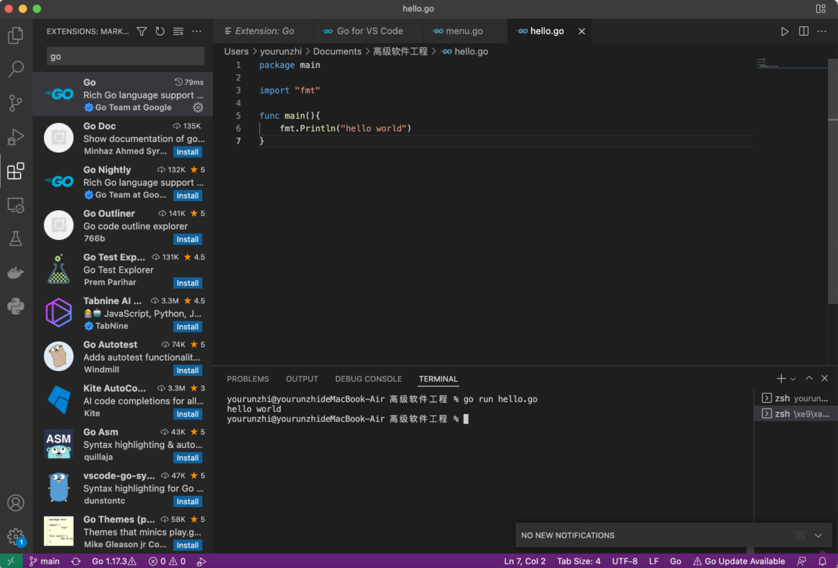Screen dimensions: 838x568
Task: Click the feedback icon in status bar
Action: pos(802,561)
